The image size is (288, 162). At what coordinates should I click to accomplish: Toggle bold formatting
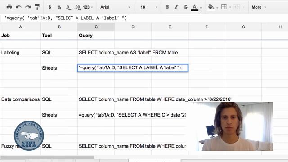click(x=167, y=7)
